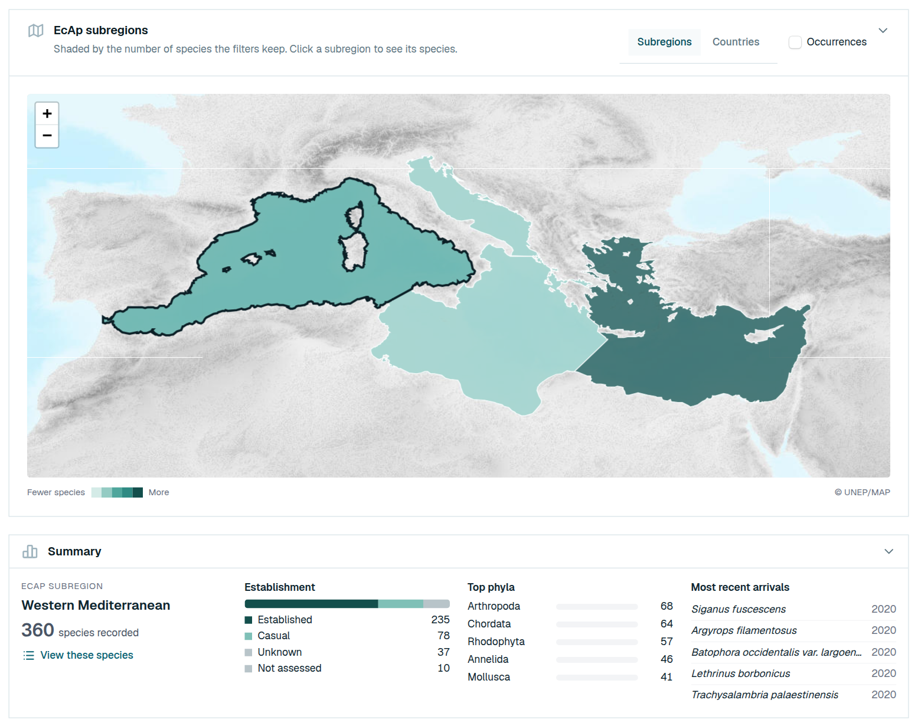Enable the Occurrences checkbox
918x726 pixels.
click(x=795, y=42)
